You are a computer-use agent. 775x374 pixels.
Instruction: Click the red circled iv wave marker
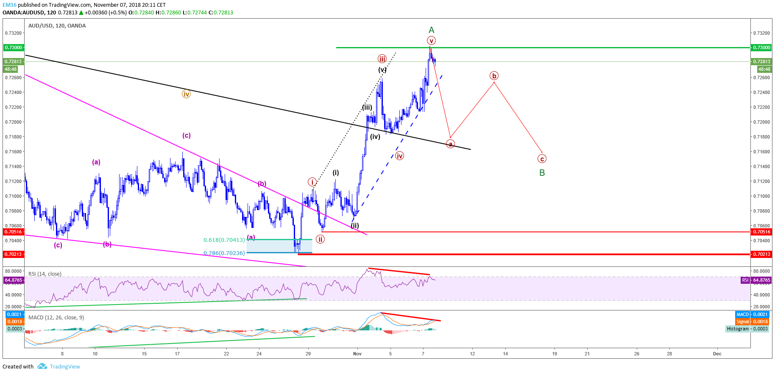point(399,156)
